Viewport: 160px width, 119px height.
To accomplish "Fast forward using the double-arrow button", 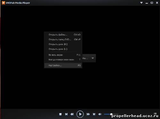I will [88, 114].
